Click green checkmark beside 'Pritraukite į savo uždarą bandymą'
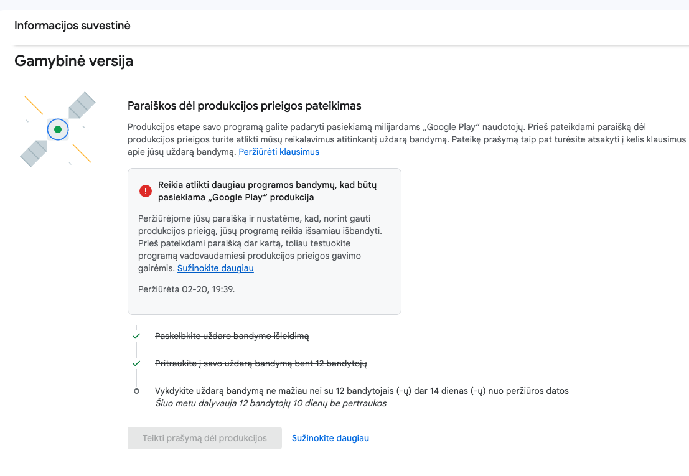 click(136, 363)
